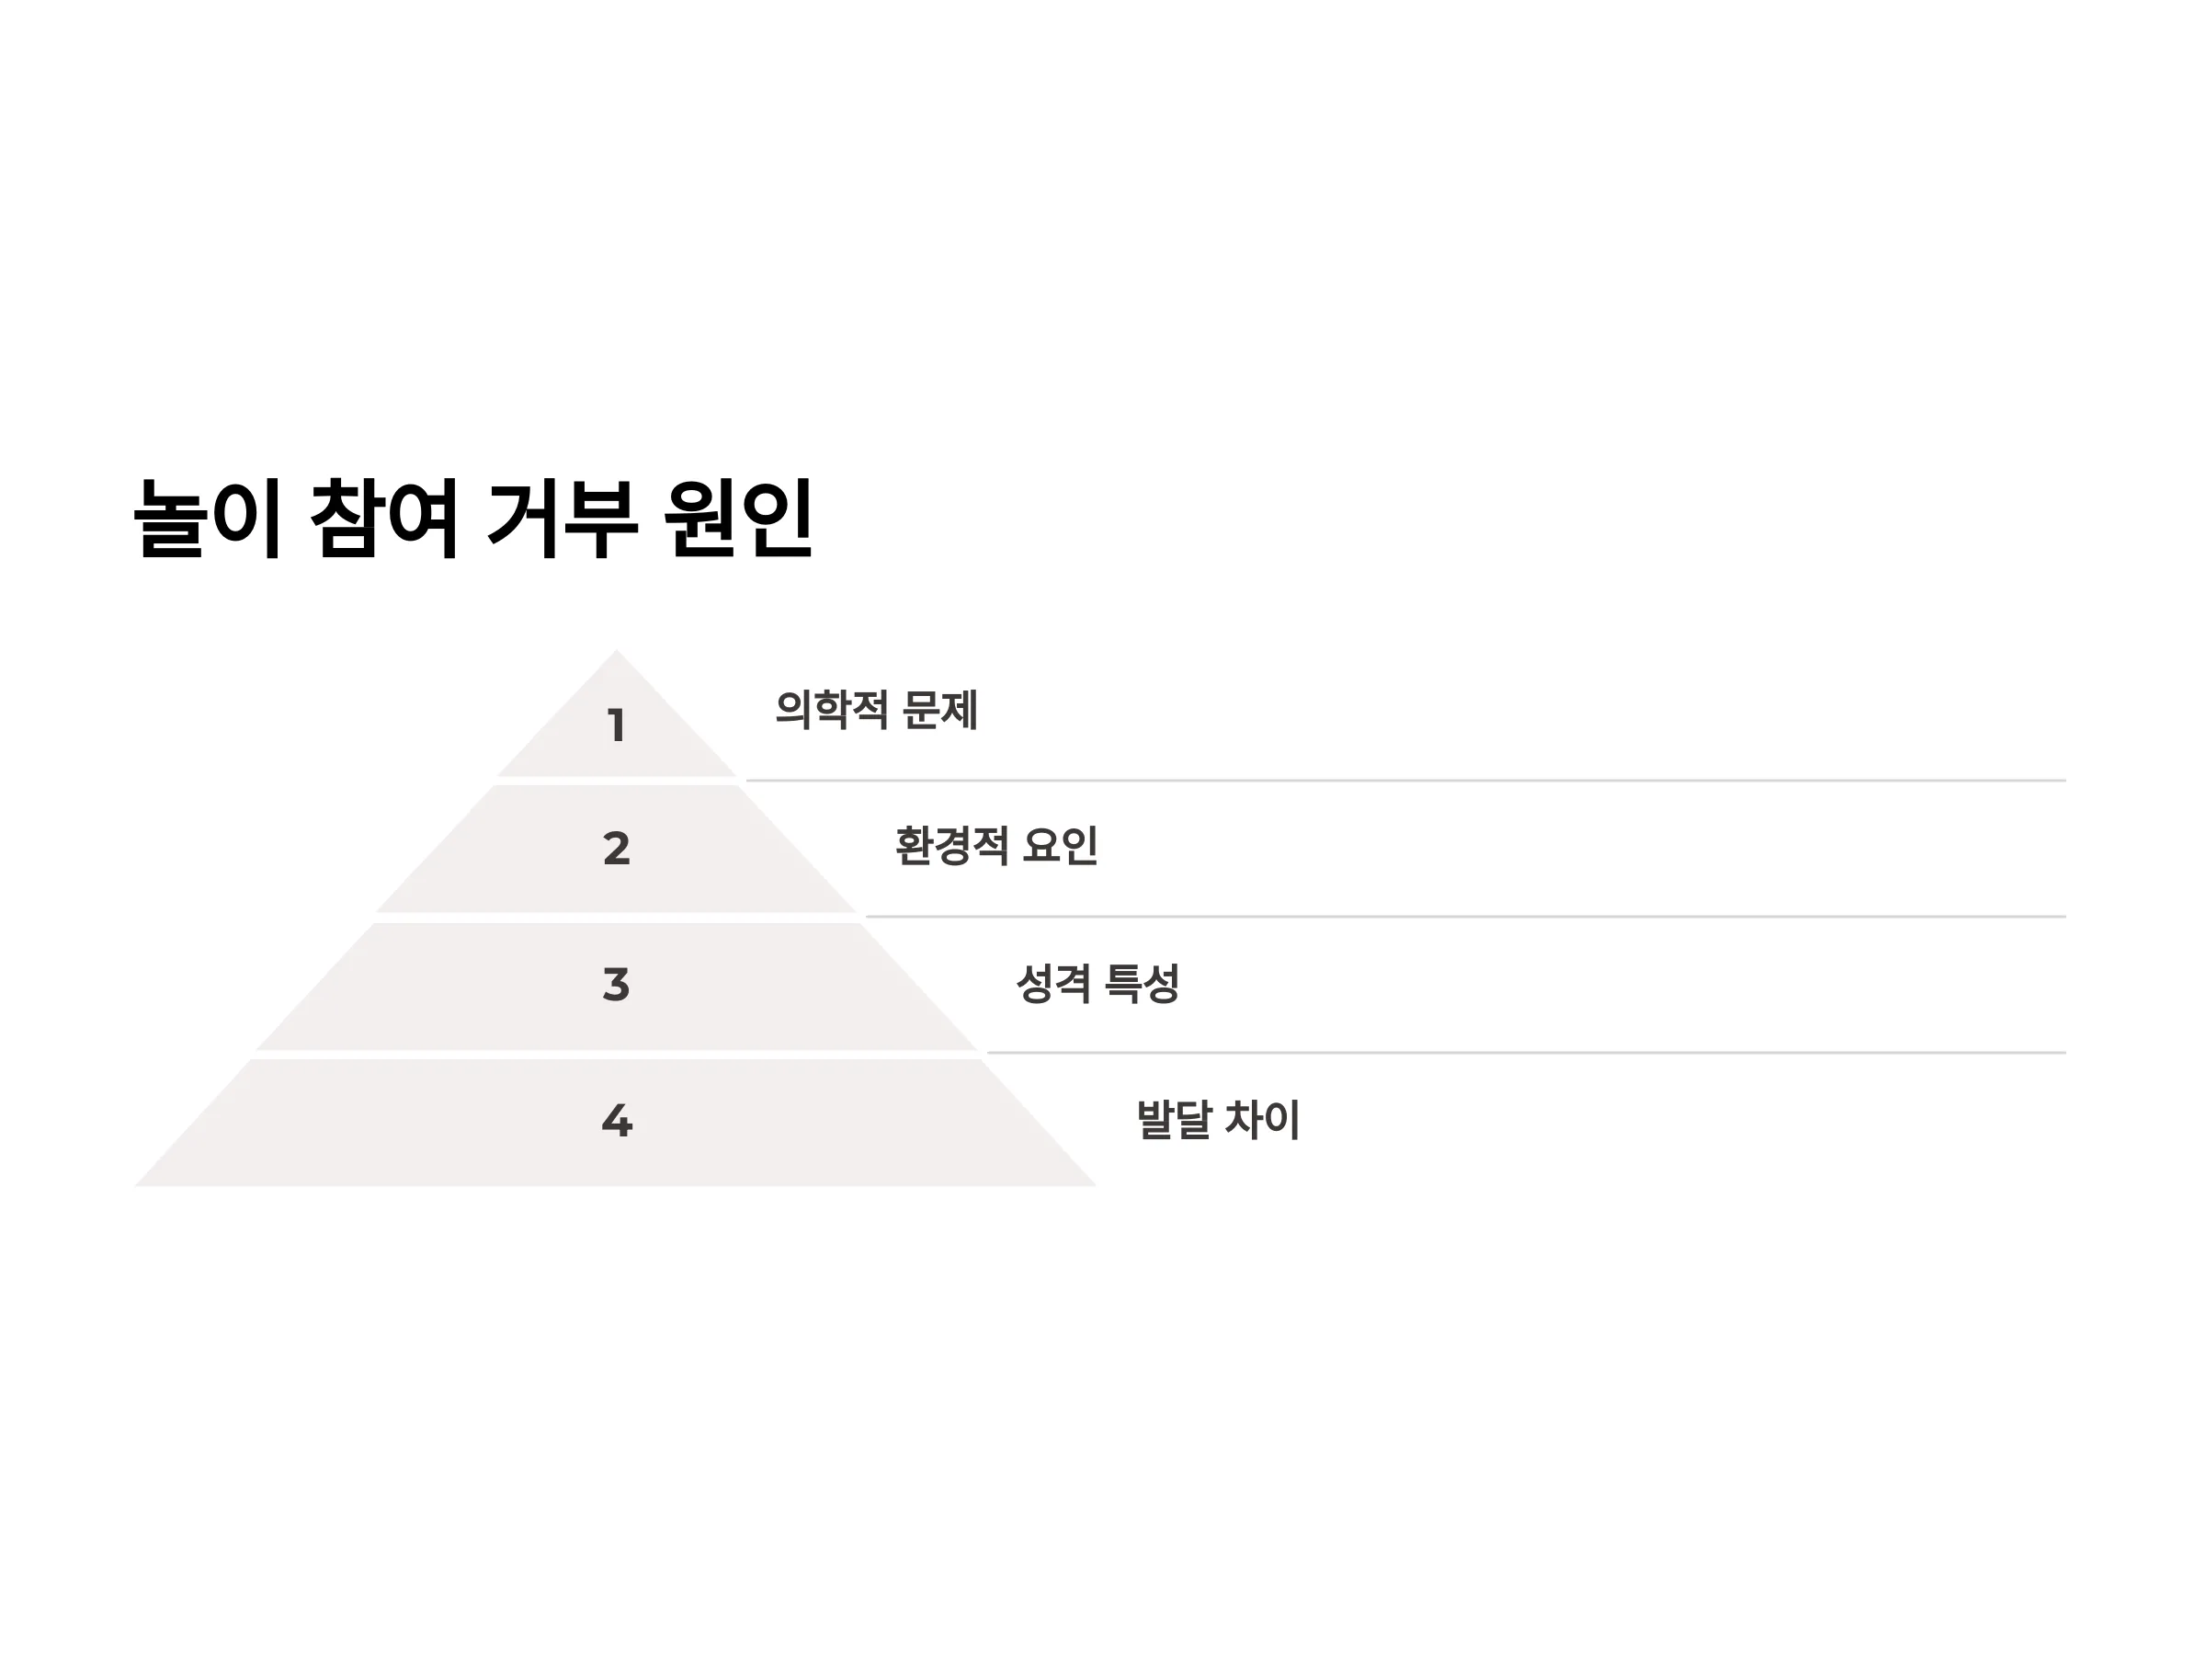The image size is (2206, 1655).
Task: Click the word 참여 in the heading
Action: (x=385, y=518)
